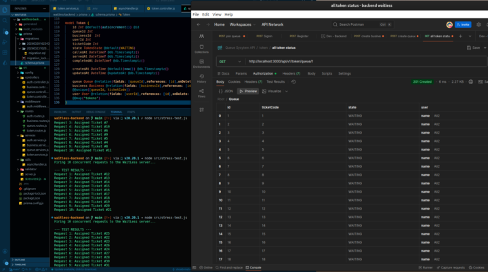Image resolution: width=488 pixels, height=272 pixels.
Task: Open Environments in Postman sidebar
Action: pyautogui.click(x=201, y=64)
